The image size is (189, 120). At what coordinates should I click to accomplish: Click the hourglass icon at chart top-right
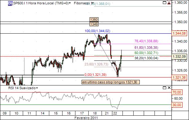pyautogui.click(x=169, y=3)
